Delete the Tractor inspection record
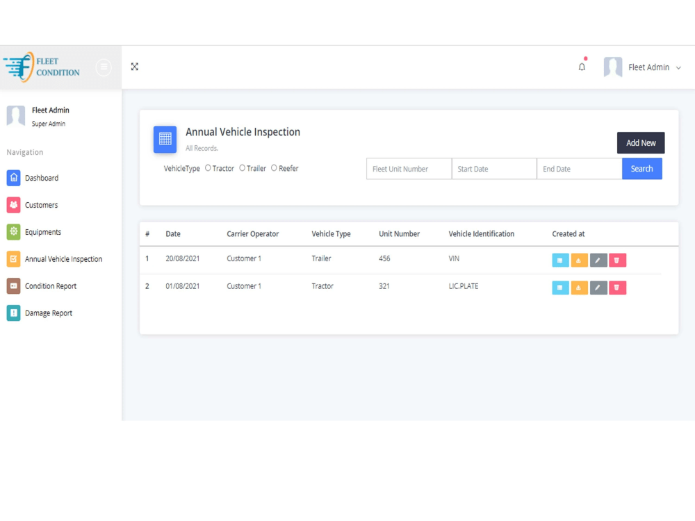 (618, 288)
